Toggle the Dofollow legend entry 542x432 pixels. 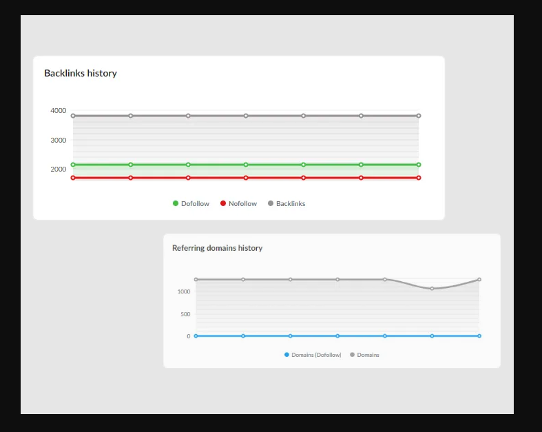191,204
